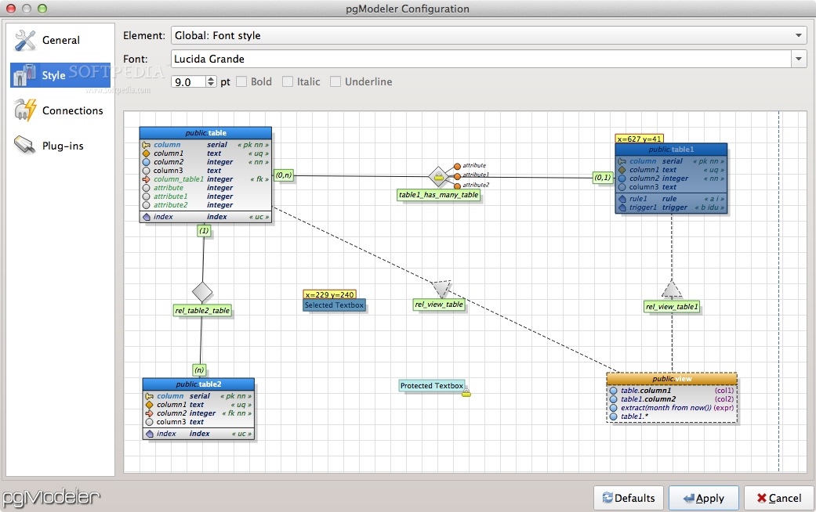Switch to the Plug-ins section
816x512 pixels.
click(61, 145)
